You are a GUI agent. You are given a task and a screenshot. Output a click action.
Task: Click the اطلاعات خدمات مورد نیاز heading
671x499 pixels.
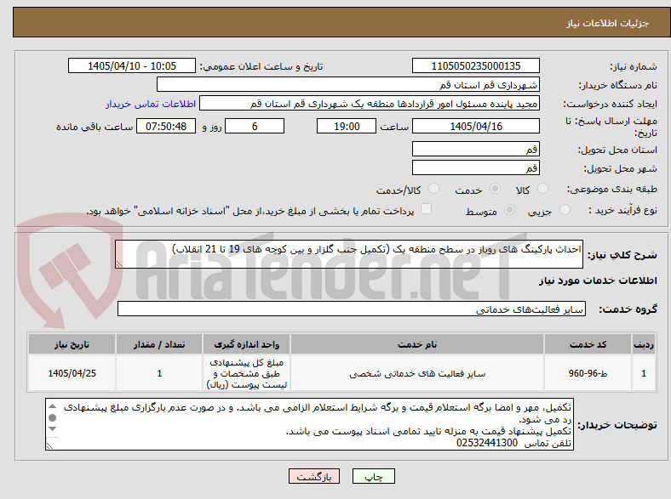pos(598,281)
